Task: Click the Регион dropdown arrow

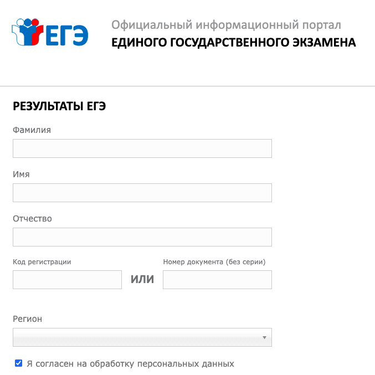Action: click(x=264, y=337)
